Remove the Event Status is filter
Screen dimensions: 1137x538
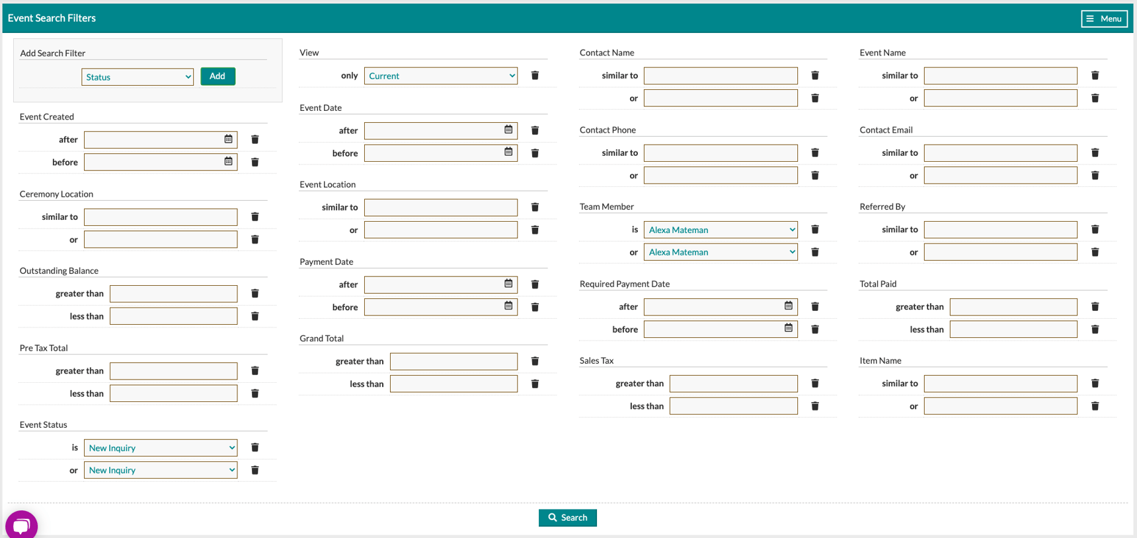point(255,448)
